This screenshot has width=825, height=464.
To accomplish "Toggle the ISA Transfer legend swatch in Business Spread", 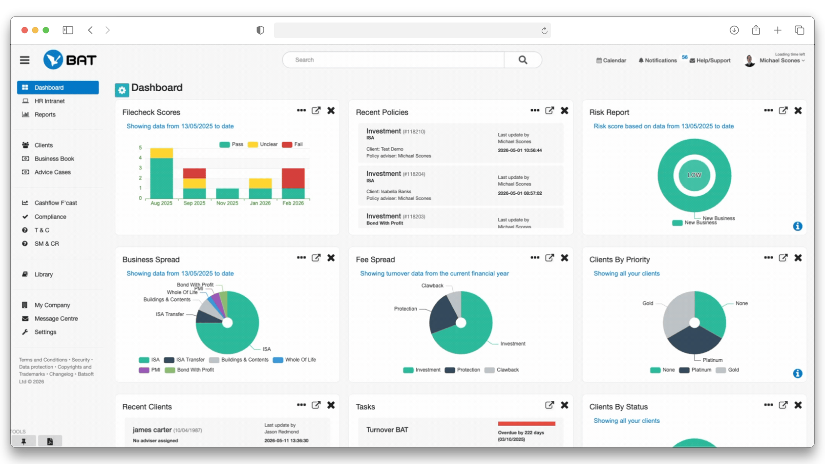I will tap(169, 360).
